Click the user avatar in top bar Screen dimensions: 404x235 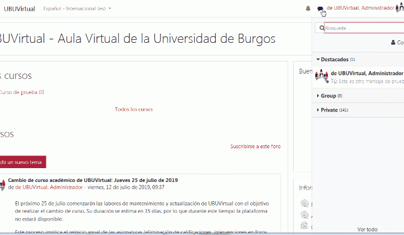point(400,8)
